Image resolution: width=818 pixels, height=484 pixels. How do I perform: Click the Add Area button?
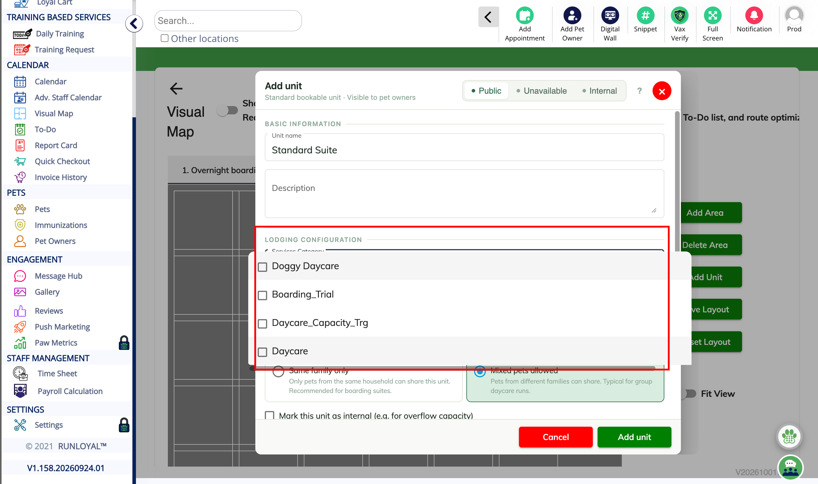pos(711,213)
